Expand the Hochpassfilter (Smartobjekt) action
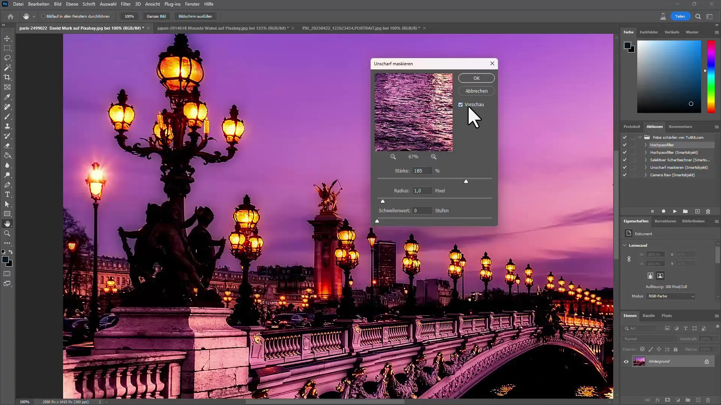The image size is (721, 405). tap(646, 153)
